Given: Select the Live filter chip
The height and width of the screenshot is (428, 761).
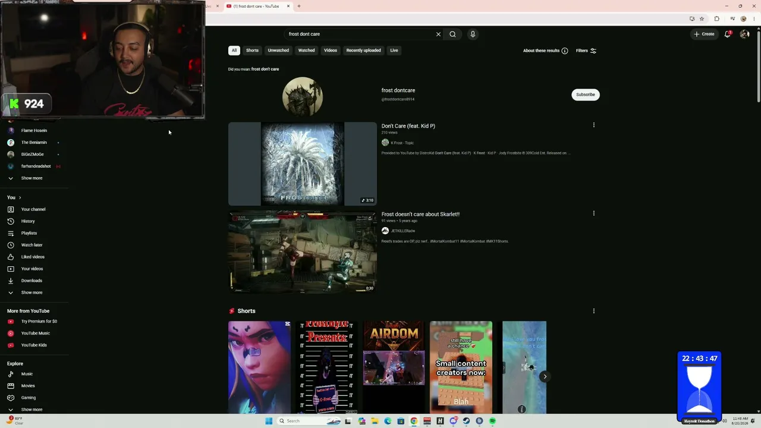Looking at the screenshot, I should (x=394, y=51).
